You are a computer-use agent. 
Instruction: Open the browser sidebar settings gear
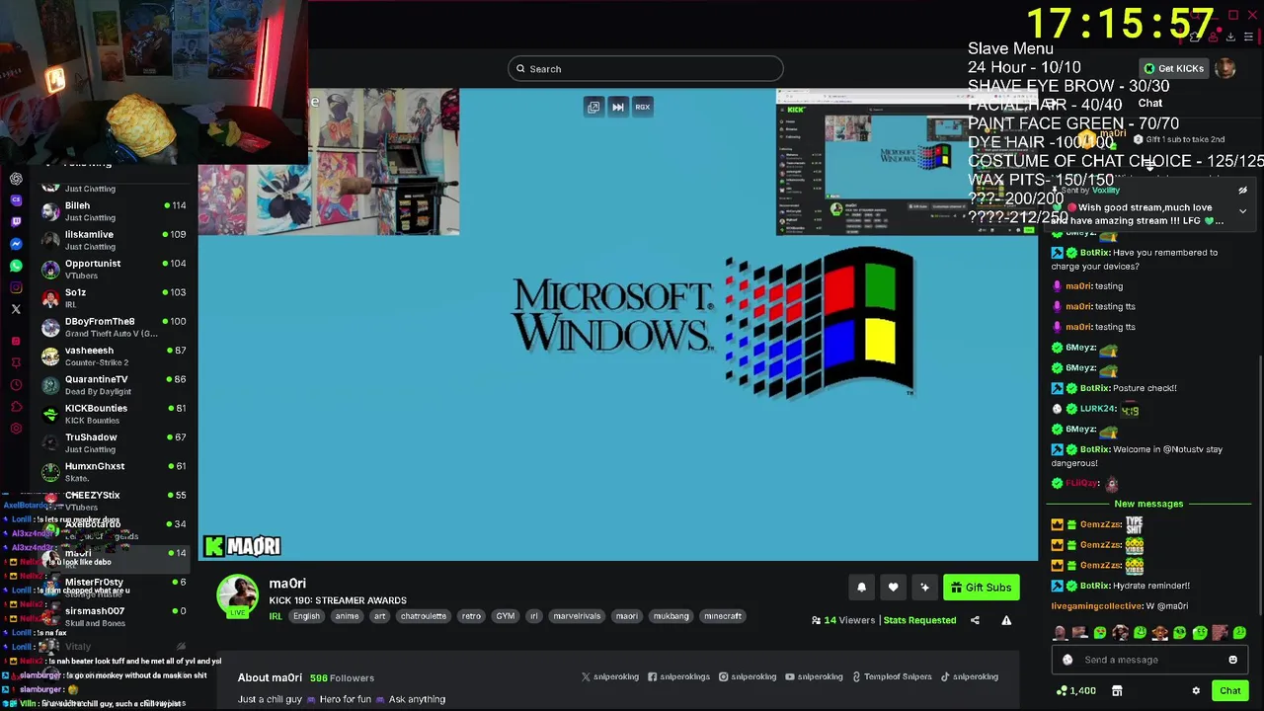click(x=16, y=429)
